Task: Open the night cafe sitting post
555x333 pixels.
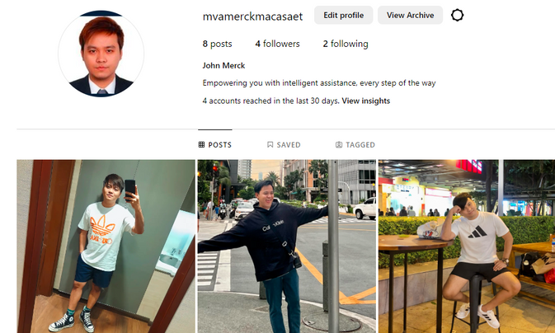Action: coord(467,246)
